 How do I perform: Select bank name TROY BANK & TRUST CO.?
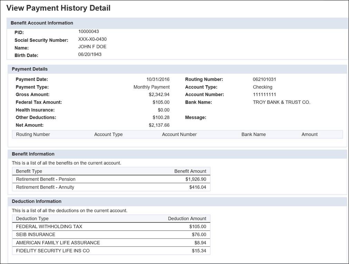coord(281,102)
